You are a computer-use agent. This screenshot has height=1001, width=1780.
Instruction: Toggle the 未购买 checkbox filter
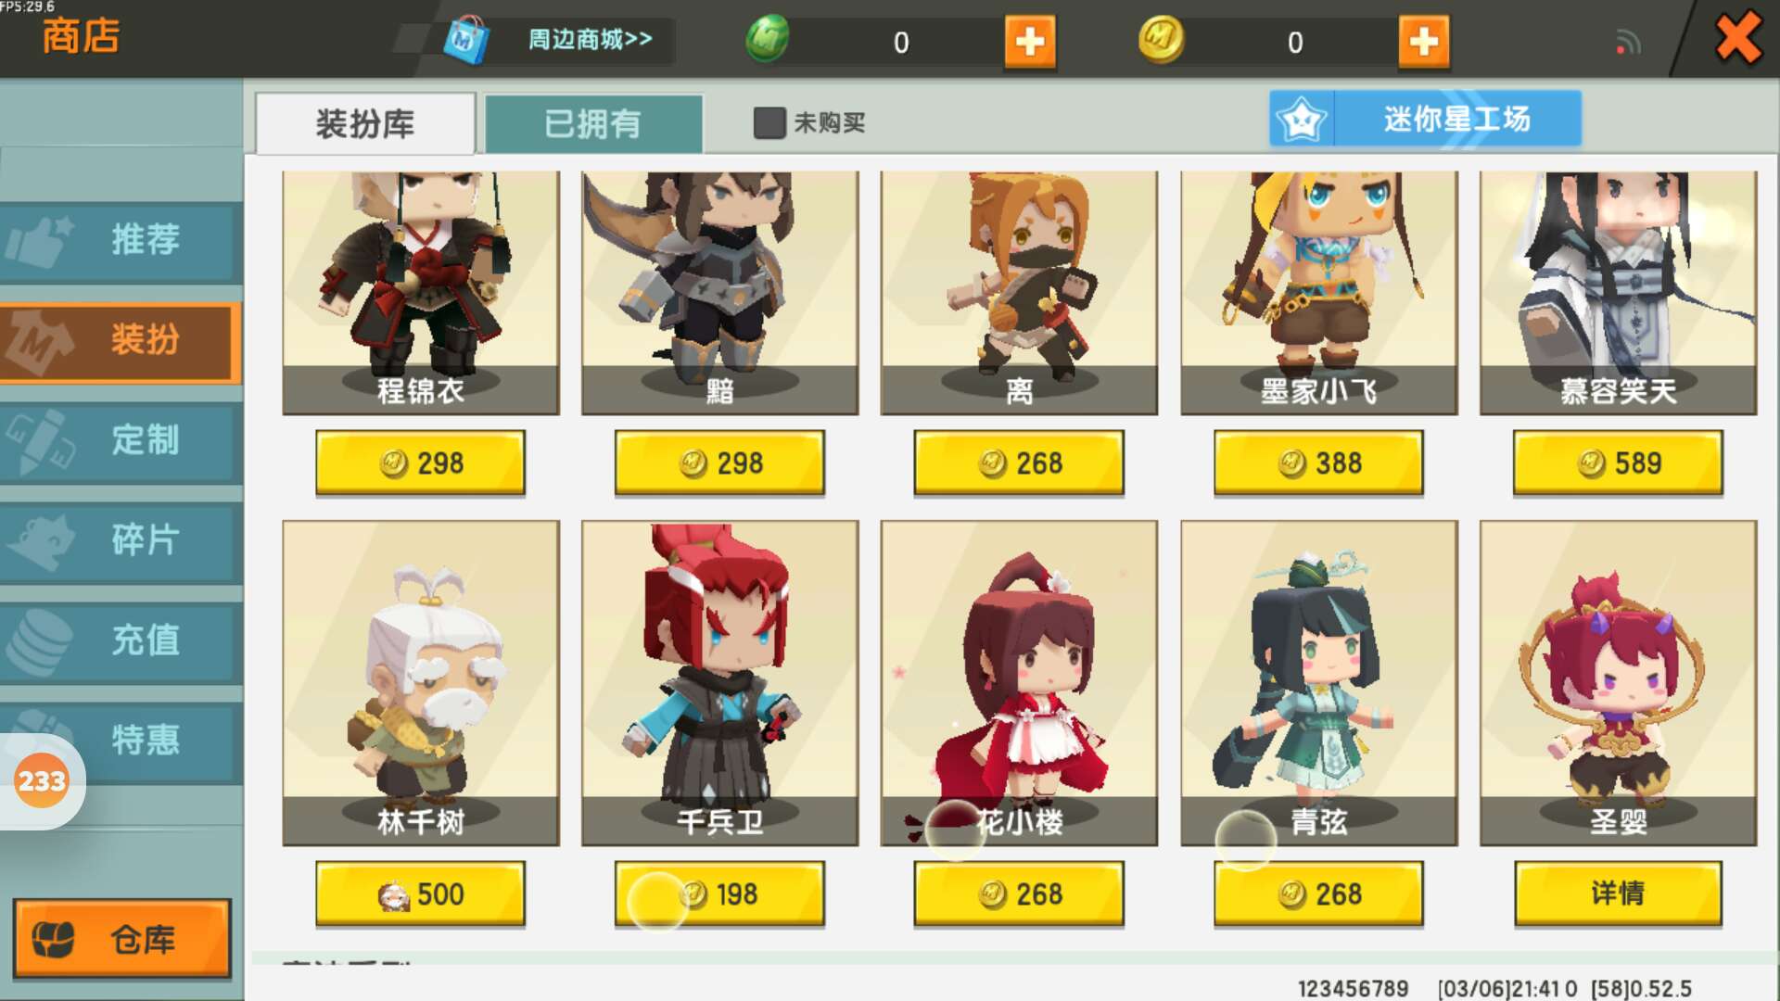769,122
